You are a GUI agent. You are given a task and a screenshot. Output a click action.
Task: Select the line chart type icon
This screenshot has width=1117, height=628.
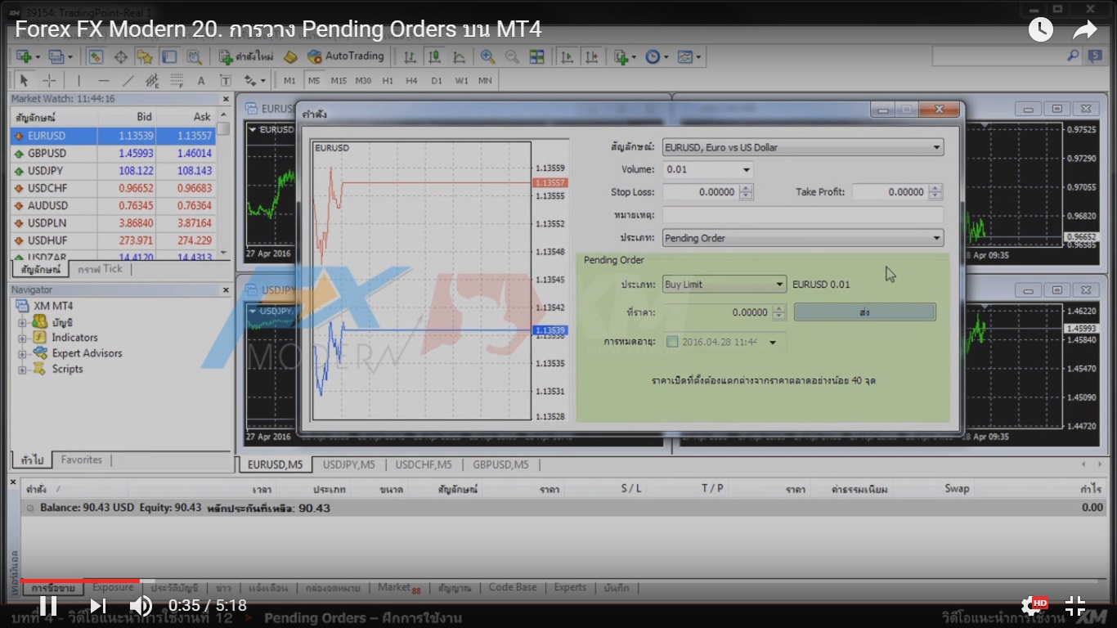(459, 56)
